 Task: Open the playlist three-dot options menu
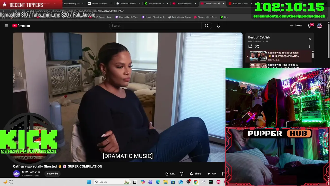310,47
